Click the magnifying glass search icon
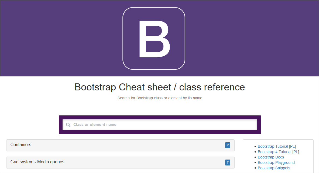The height and width of the screenshot is (173, 319). (68, 125)
